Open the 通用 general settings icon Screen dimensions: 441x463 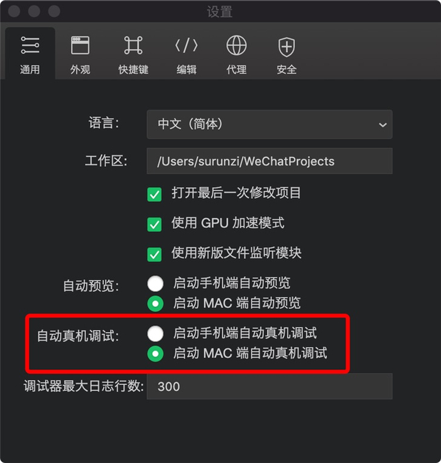tap(30, 45)
